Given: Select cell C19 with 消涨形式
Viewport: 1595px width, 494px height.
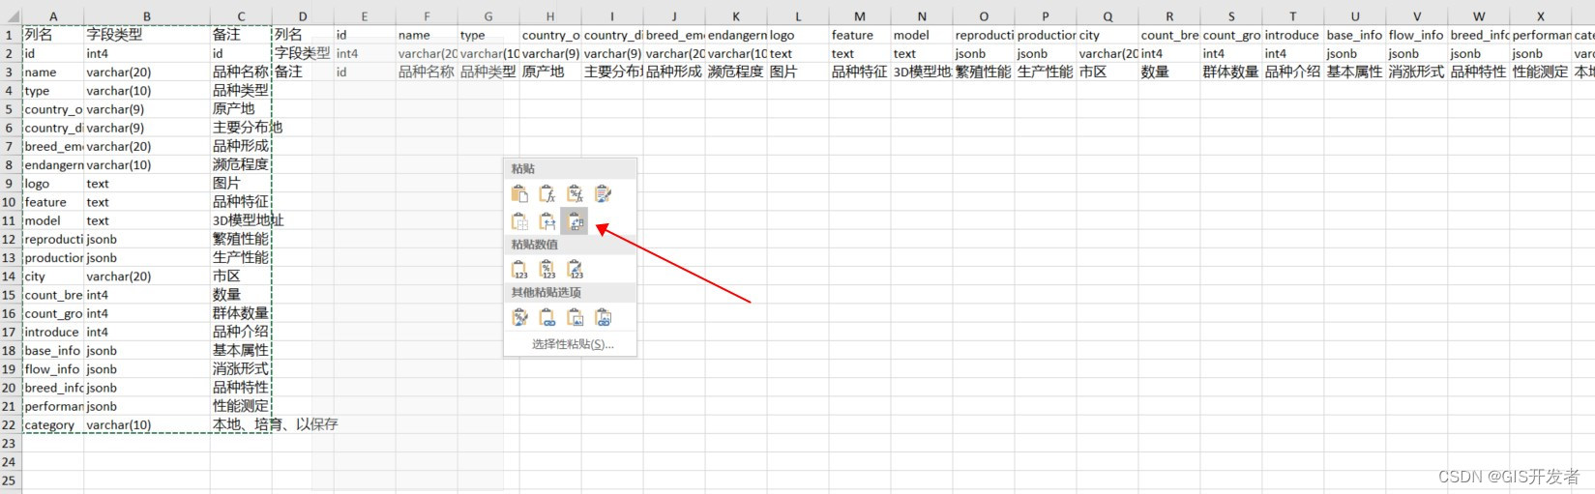Looking at the screenshot, I should click(x=241, y=369).
